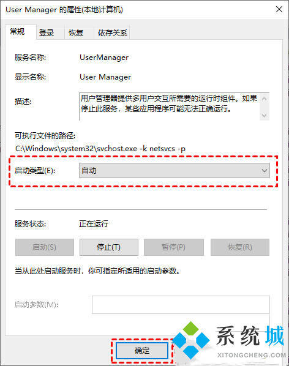The width and height of the screenshot is (289, 366).
Task: Select the 常规 tab
Action: [x=18, y=32]
